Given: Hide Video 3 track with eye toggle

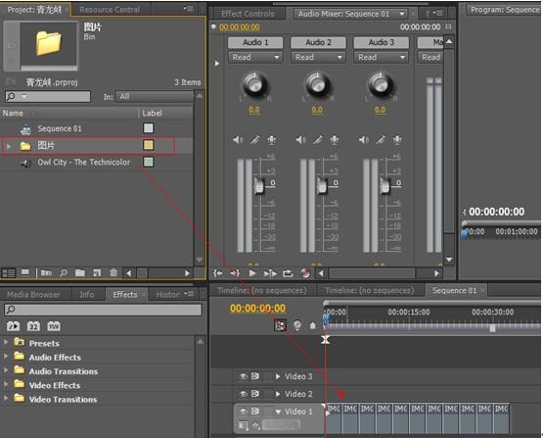Looking at the screenshot, I should 244,376.
